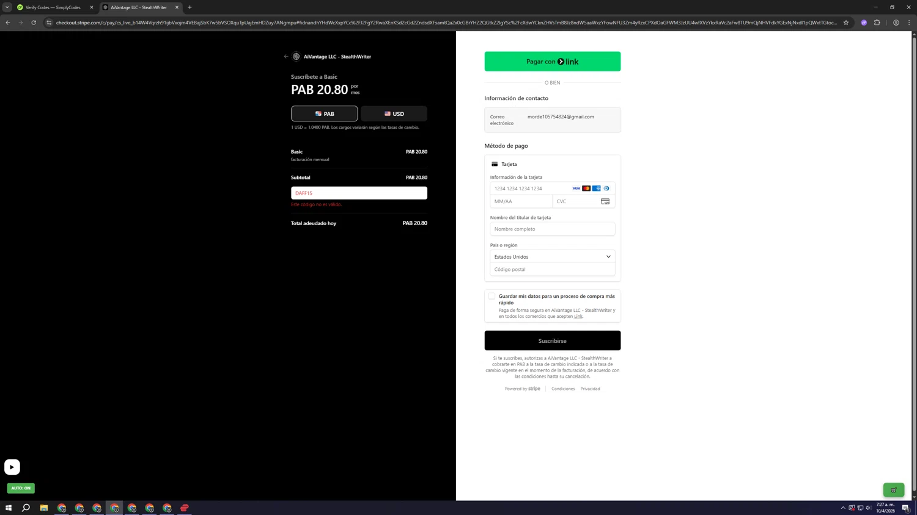Screen dimensions: 917x515
Task: Click the Diners Club brand icon
Action: tap(606, 189)
